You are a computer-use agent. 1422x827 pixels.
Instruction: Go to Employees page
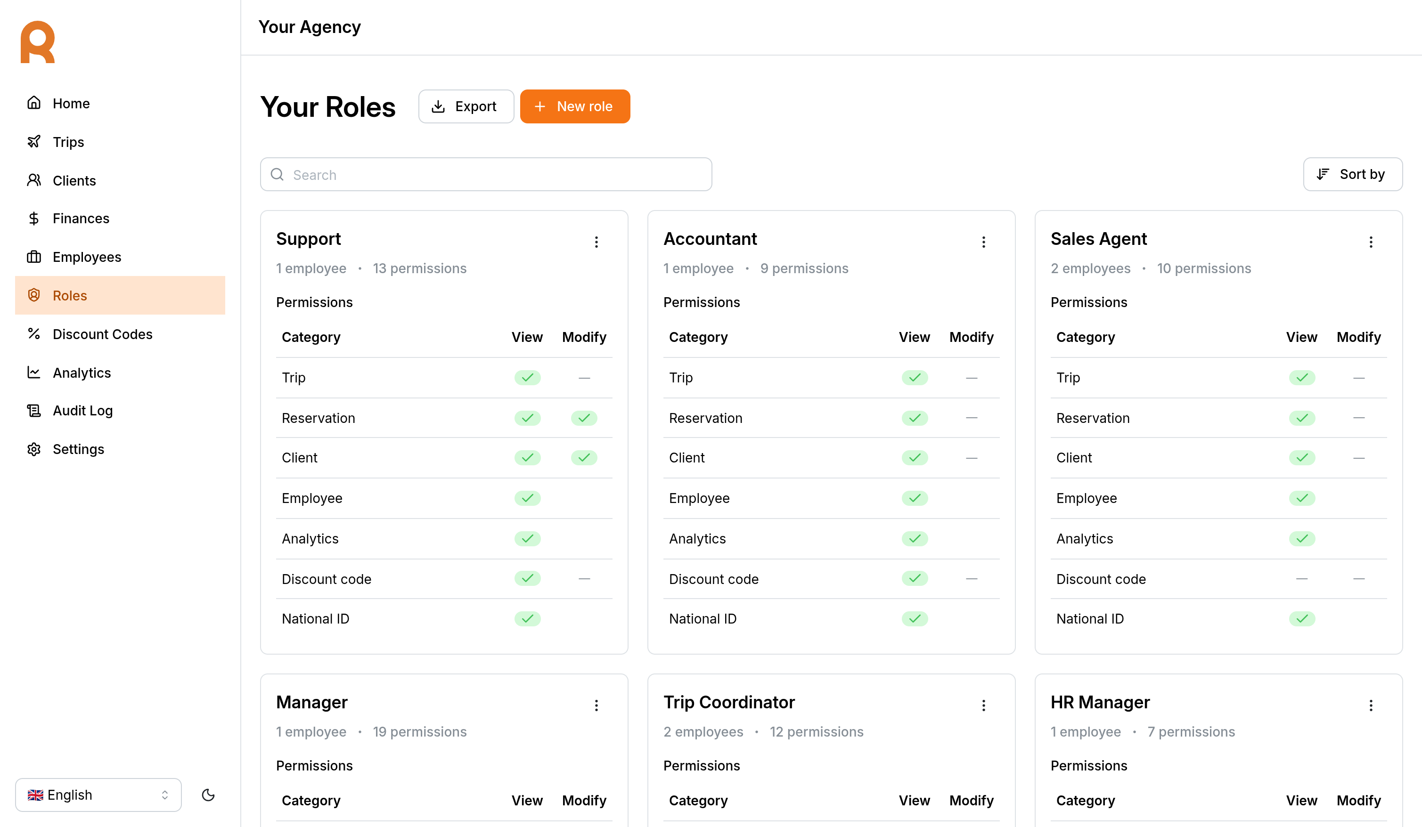pos(120,257)
